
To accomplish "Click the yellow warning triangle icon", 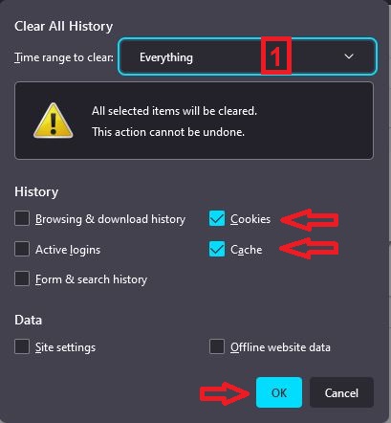I will (x=54, y=121).
